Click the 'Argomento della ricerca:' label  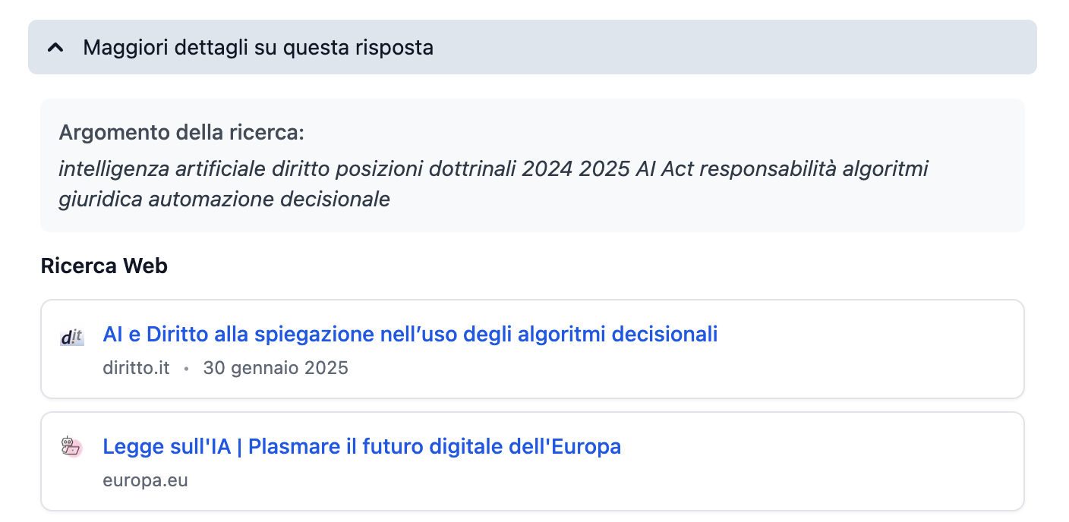point(181,133)
